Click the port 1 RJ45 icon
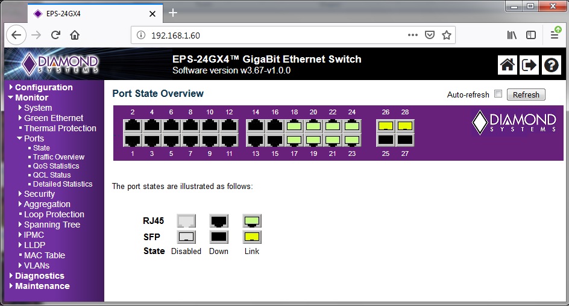569x307 pixels. pos(133,140)
